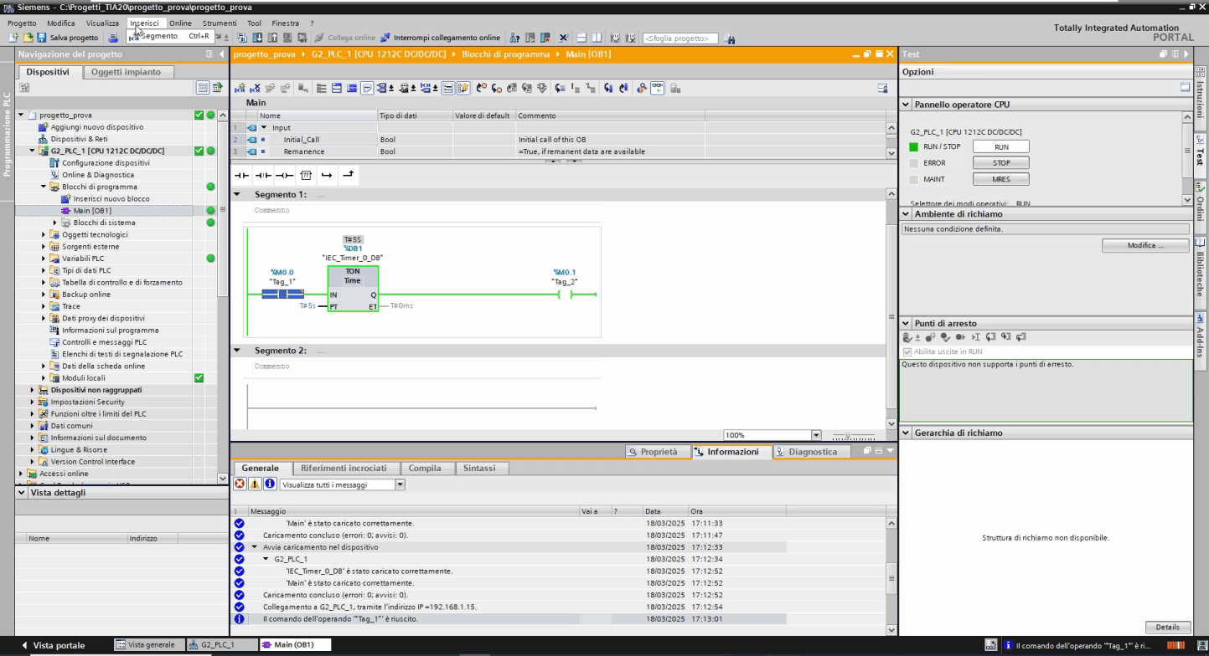Insert a normally open contact in the ladder toolbar
Image resolution: width=1209 pixels, height=656 pixels.
coord(241,175)
